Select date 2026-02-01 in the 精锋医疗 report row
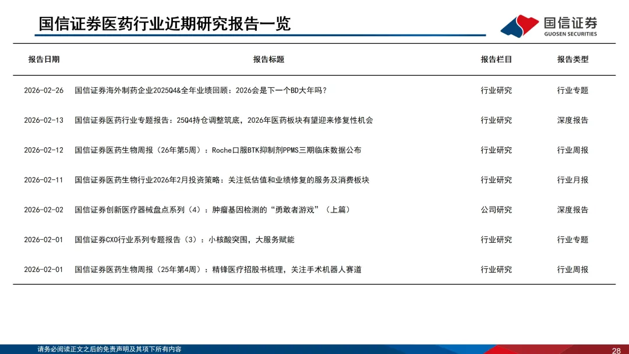The image size is (629, 354). coord(44,270)
